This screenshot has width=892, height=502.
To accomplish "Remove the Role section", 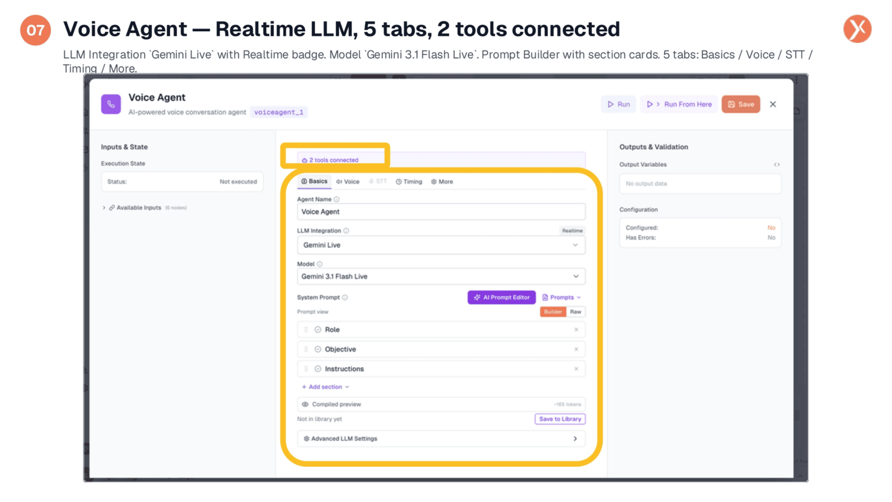I will tap(576, 330).
